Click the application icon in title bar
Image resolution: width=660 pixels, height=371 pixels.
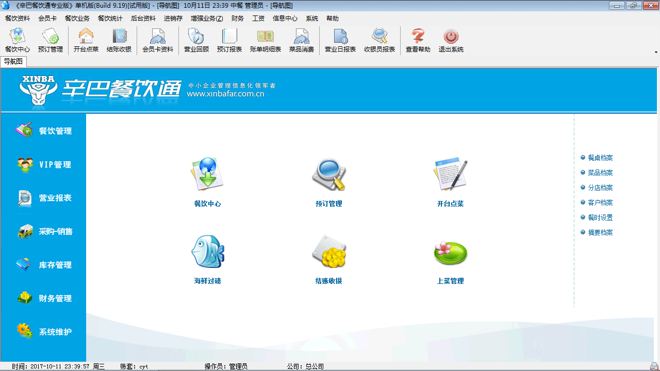(5, 6)
